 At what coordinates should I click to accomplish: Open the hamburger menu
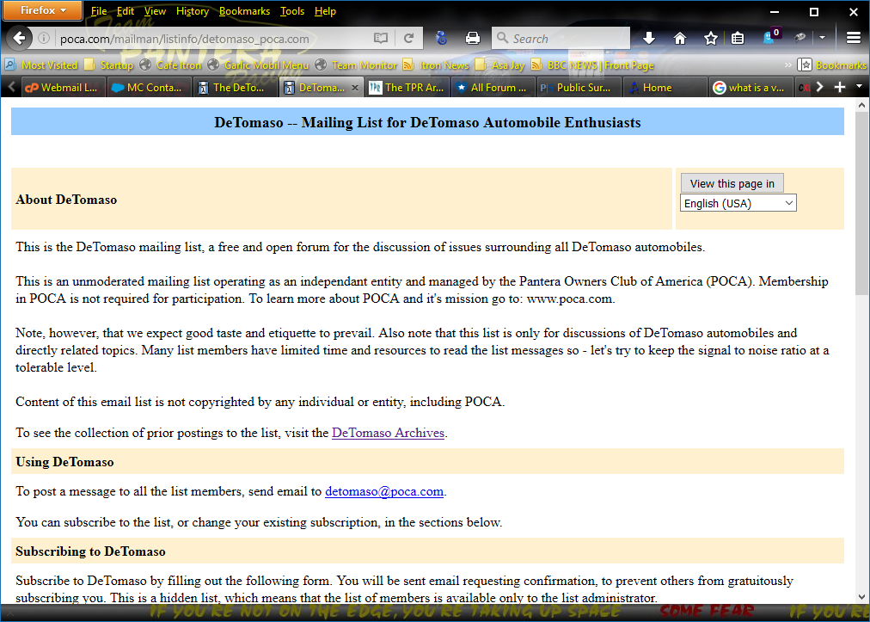854,39
